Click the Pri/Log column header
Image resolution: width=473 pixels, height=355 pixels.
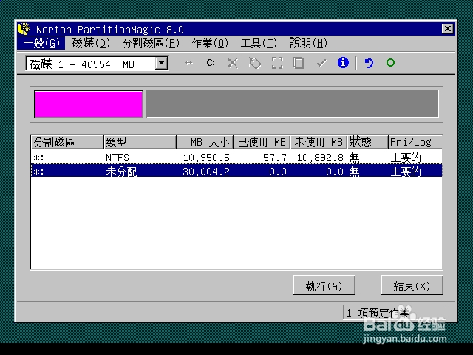415,142
